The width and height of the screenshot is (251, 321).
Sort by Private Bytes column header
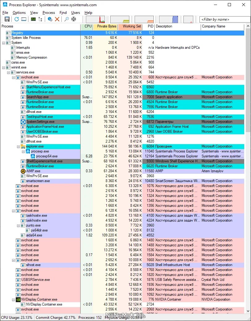coord(106,27)
